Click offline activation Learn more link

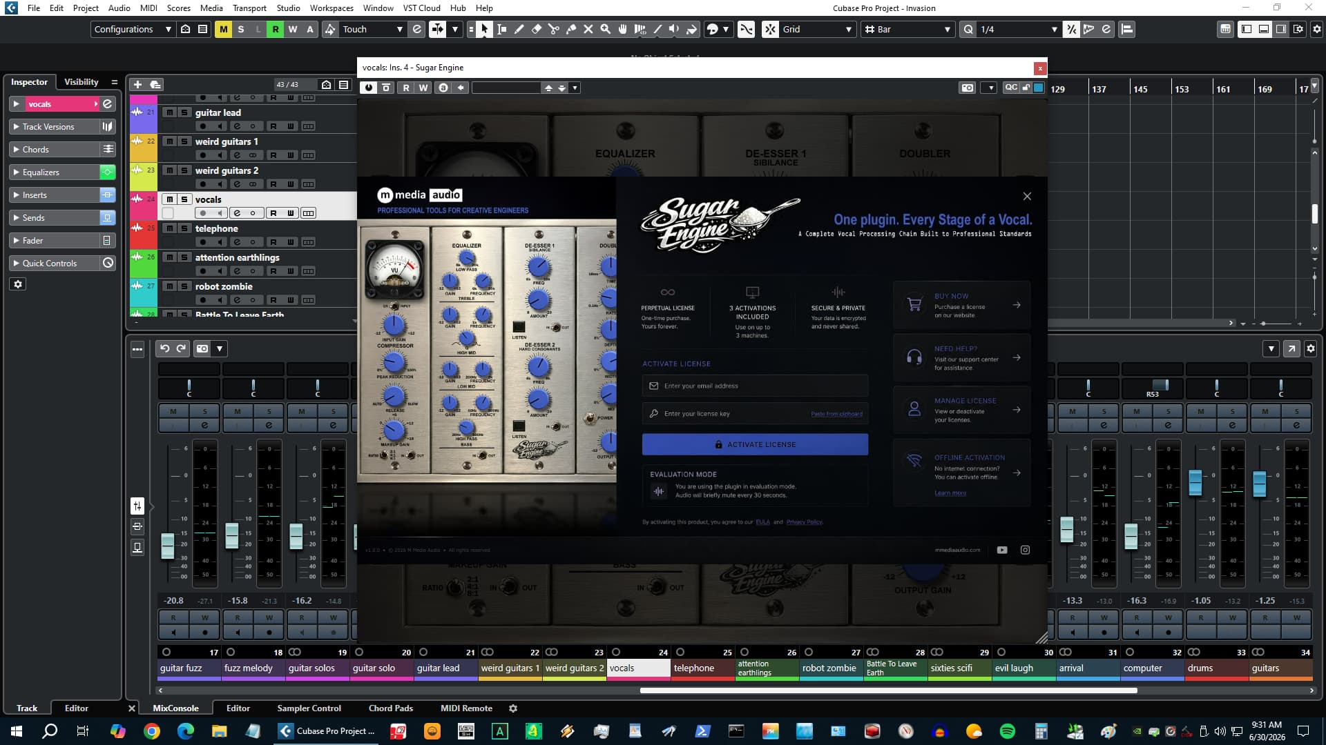click(950, 493)
